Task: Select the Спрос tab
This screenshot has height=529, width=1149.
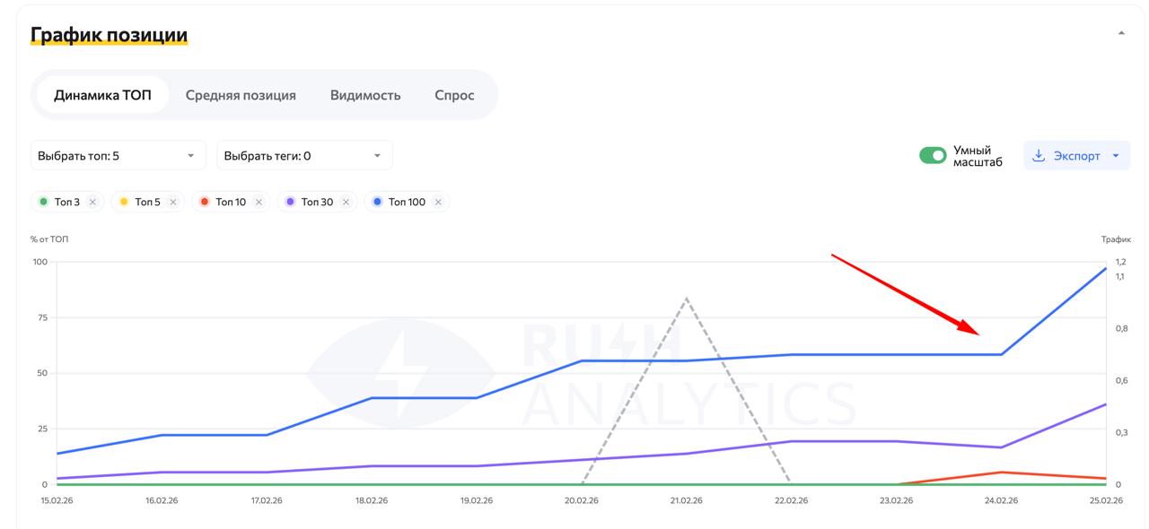Action: click(x=454, y=95)
